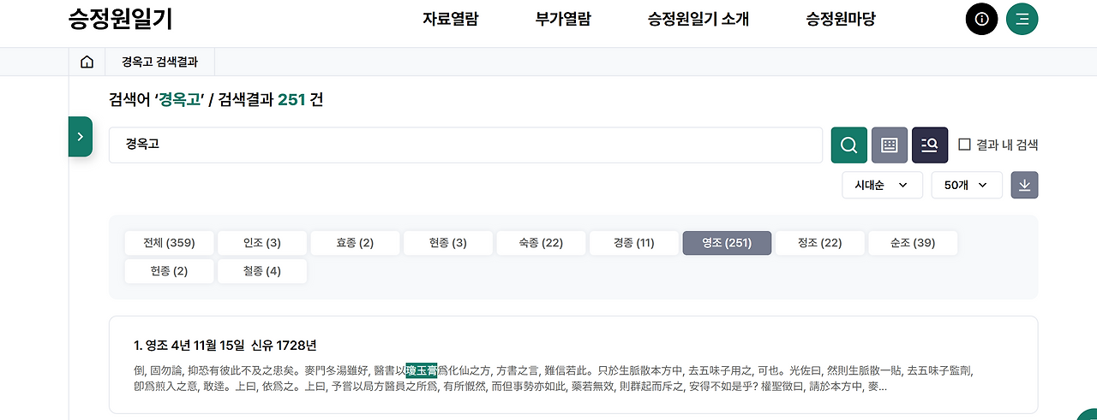This screenshot has height=420, width=1097.
Task: Open result 영조 4년 11월 15일 title
Action: [225, 346]
